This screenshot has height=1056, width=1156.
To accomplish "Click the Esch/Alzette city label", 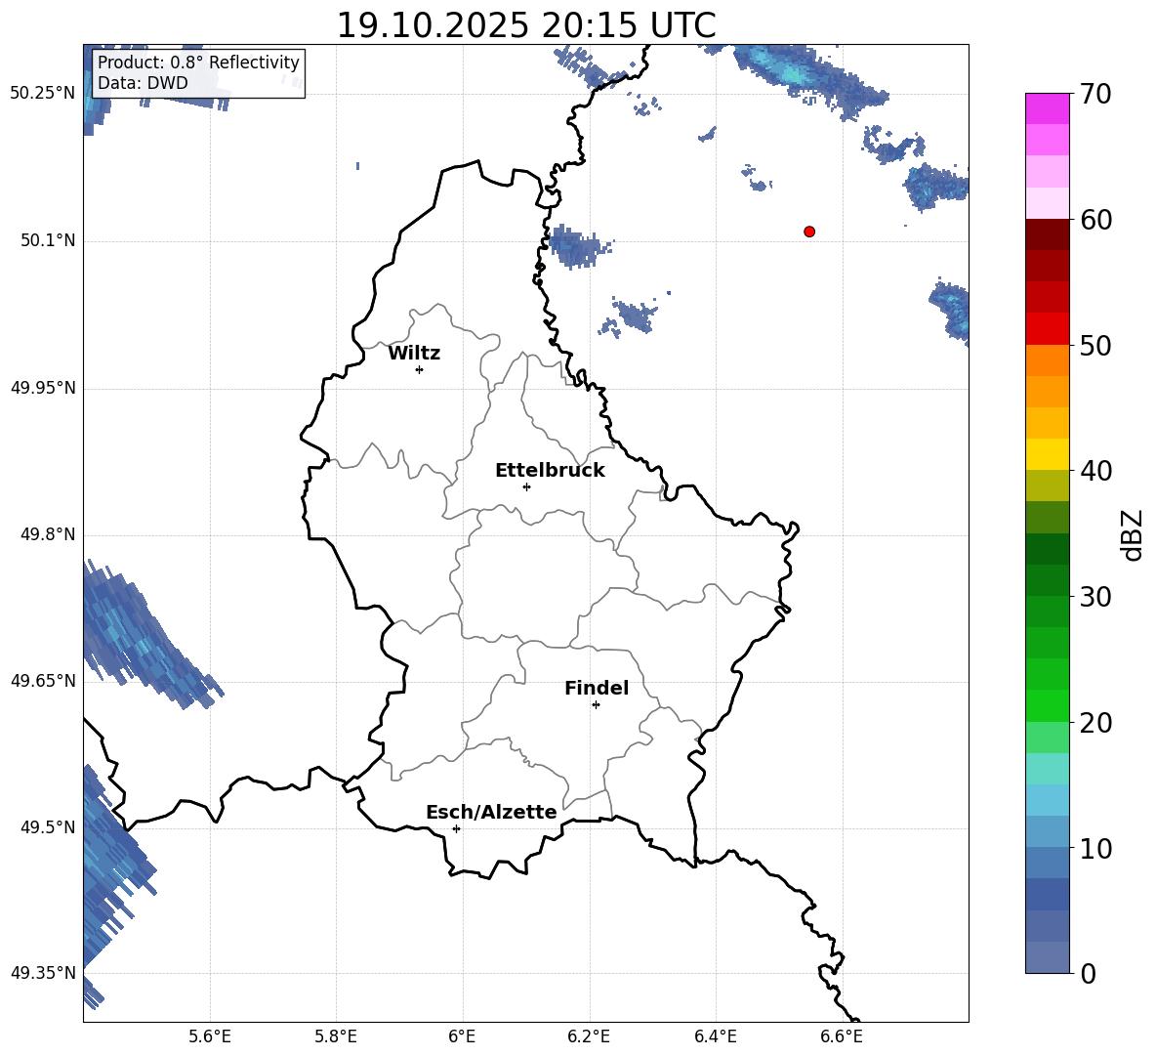I will (x=491, y=812).
